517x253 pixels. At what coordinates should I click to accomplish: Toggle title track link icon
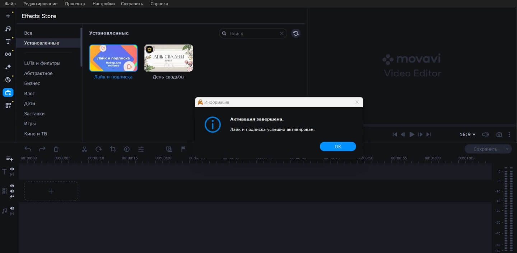[12, 175]
